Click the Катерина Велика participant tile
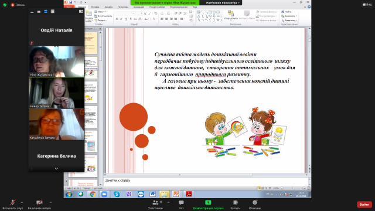Image resolution: width=375 pixels, height=211 pixels. click(56, 156)
